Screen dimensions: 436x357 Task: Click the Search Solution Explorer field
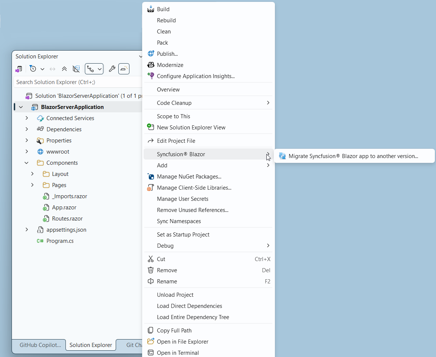pyautogui.click(x=74, y=82)
